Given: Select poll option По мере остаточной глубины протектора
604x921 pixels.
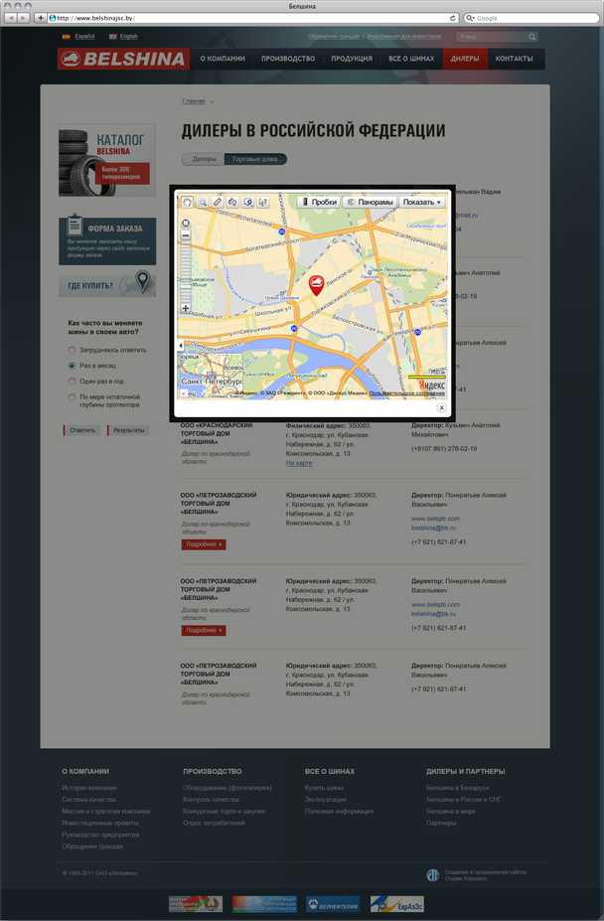Looking at the screenshot, I should pos(72,397).
